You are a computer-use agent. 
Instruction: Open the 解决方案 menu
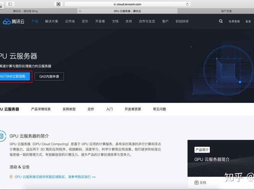pyautogui.click(x=51, y=21)
